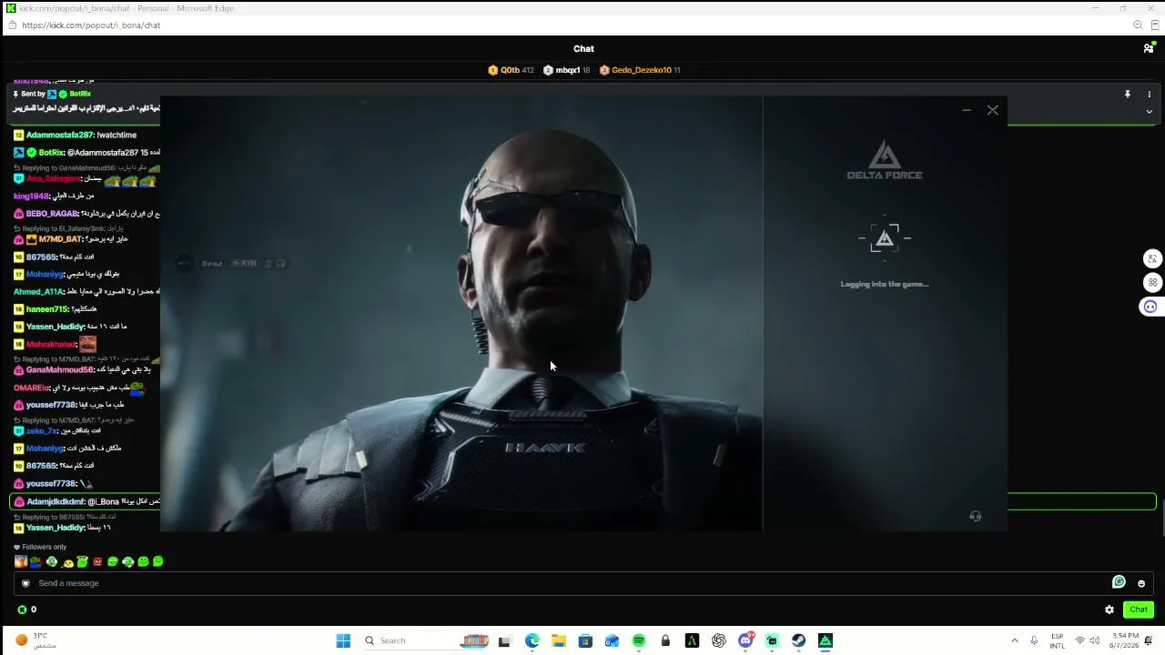Click the highlighted Adamjdkdkdmf message
Screen dimensions: 1165x655
click(x=582, y=502)
